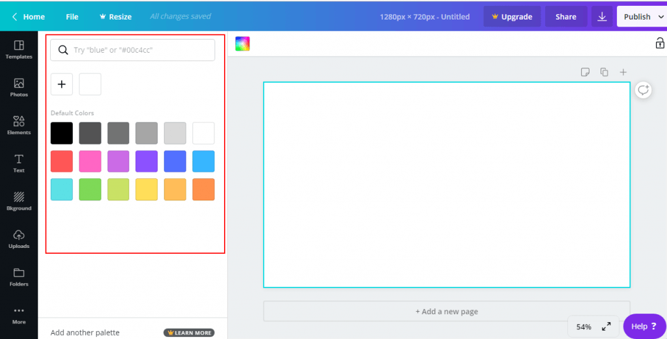667x339 pixels.
Task: Open the Photos sidebar panel
Action: pos(19,87)
